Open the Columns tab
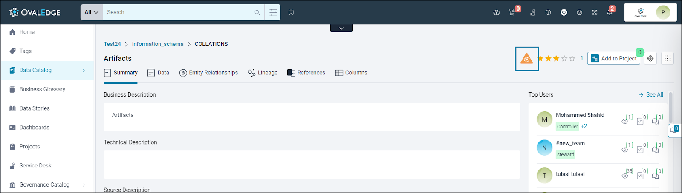682x193 pixels. click(x=351, y=73)
